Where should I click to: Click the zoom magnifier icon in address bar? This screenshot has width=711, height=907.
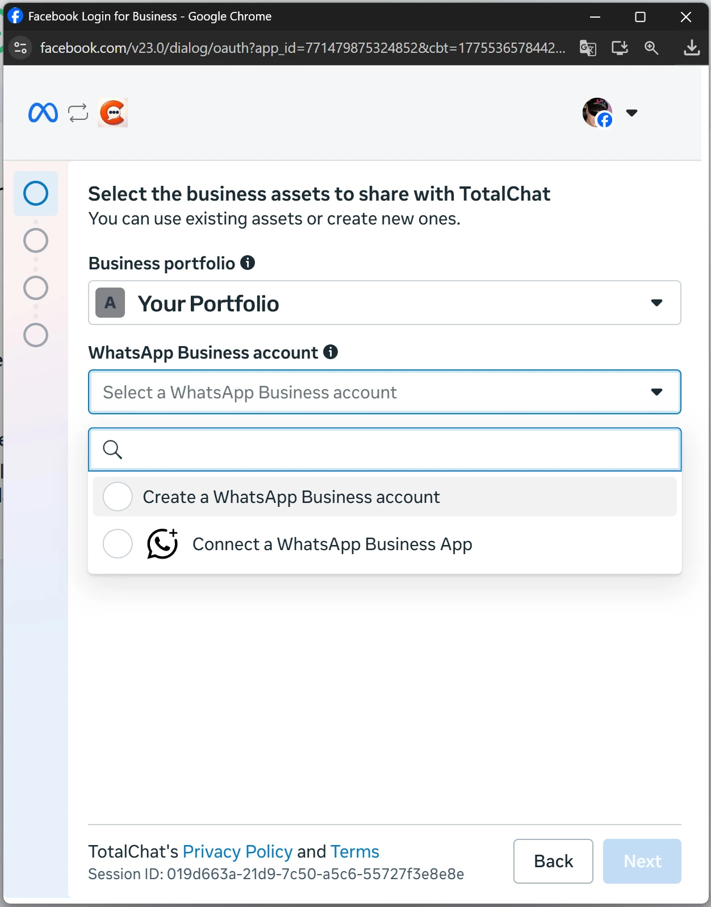click(651, 48)
